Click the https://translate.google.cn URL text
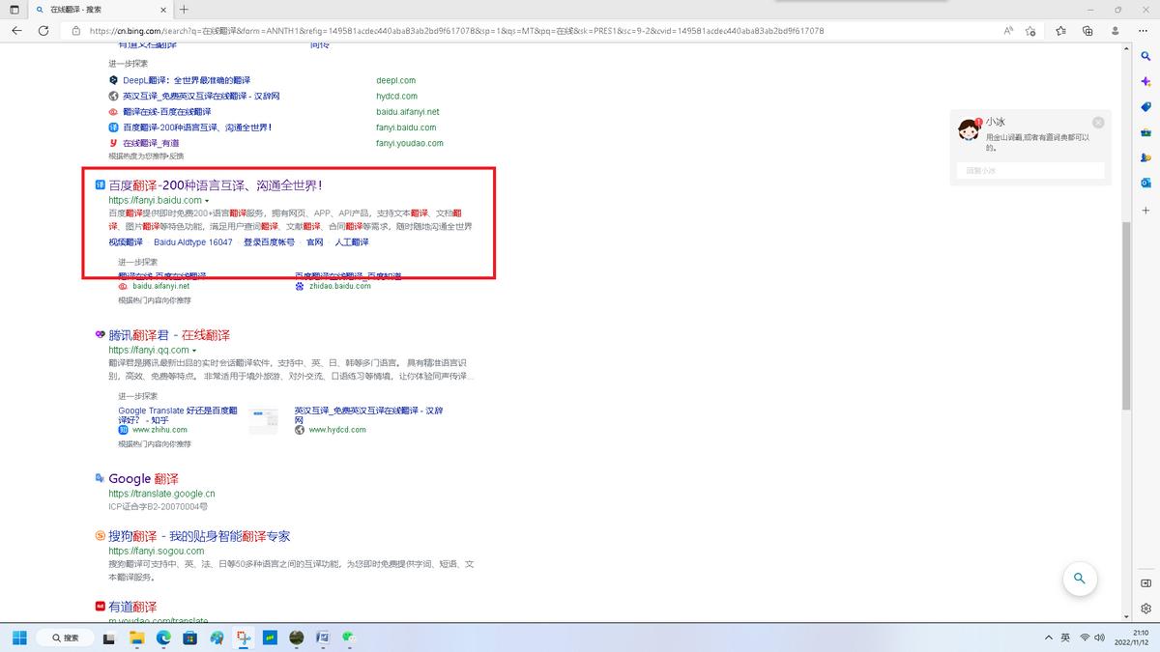This screenshot has width=1160, height=652. pos(161,494)
